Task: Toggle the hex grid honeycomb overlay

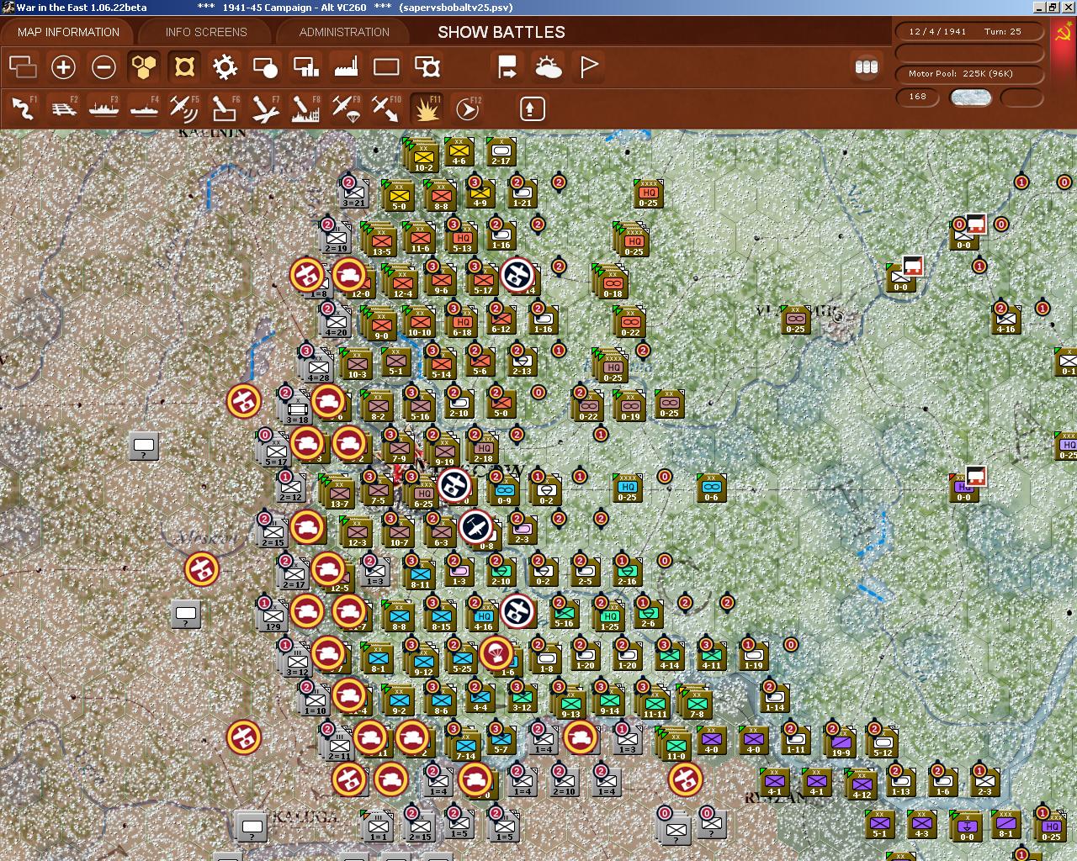Action: [x=144, y=66]
